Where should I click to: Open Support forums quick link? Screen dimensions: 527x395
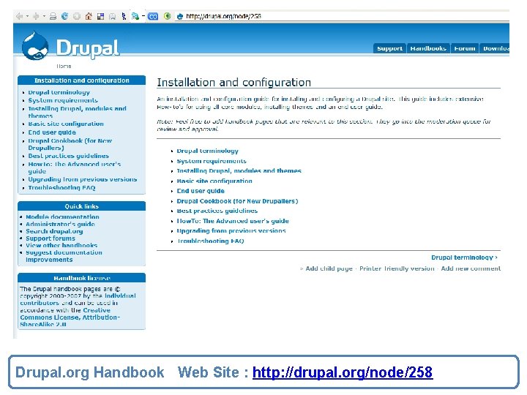click(51, 238)
